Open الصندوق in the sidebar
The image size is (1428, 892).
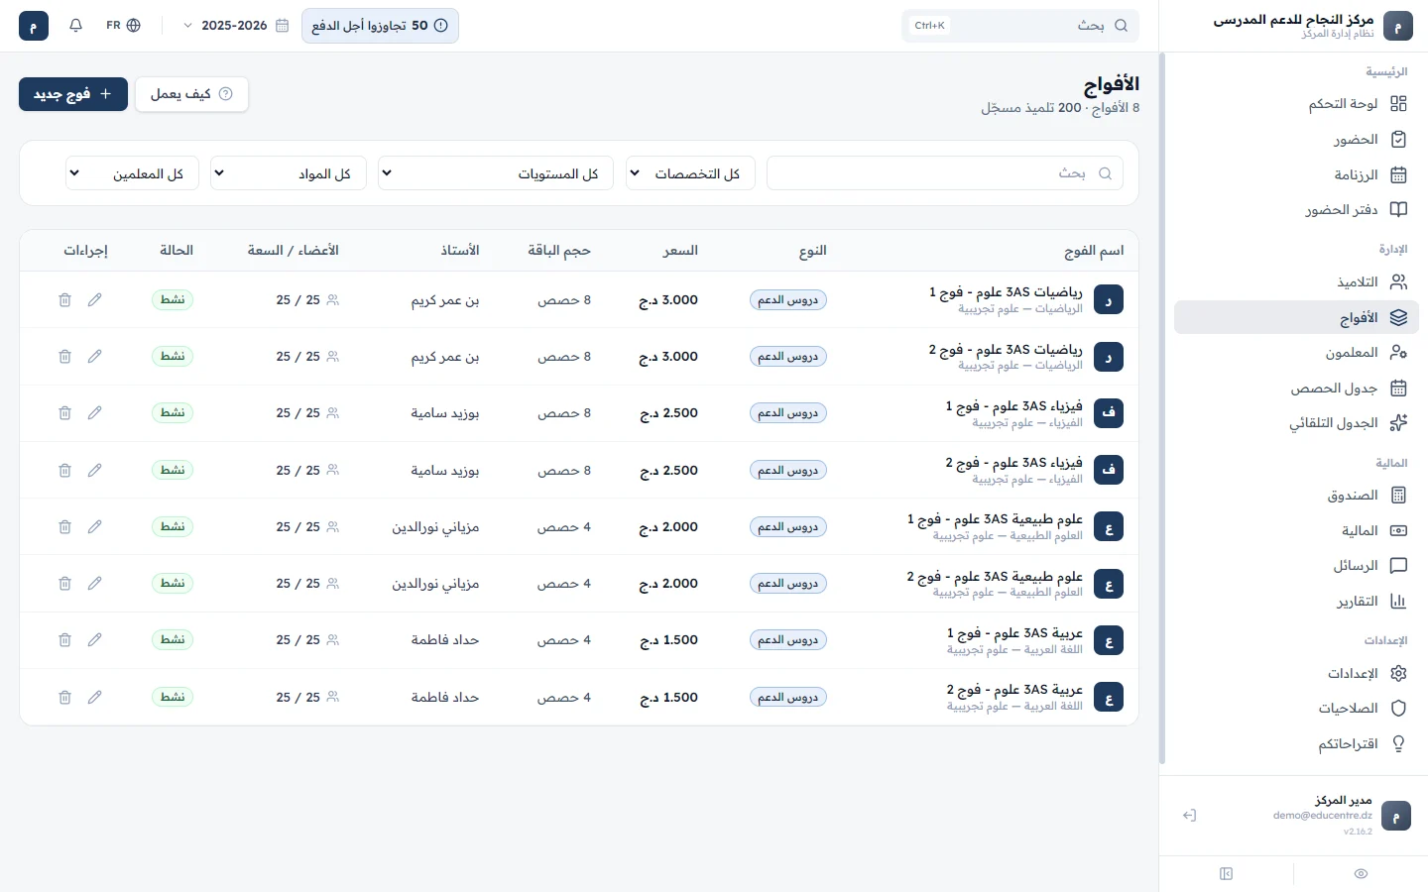tap(1294, 496)
